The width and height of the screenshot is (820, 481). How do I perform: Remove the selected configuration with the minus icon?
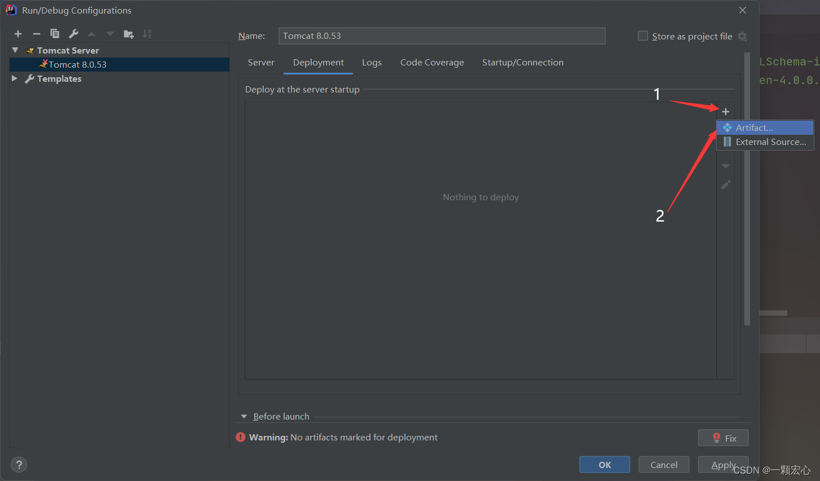(37, 34)
